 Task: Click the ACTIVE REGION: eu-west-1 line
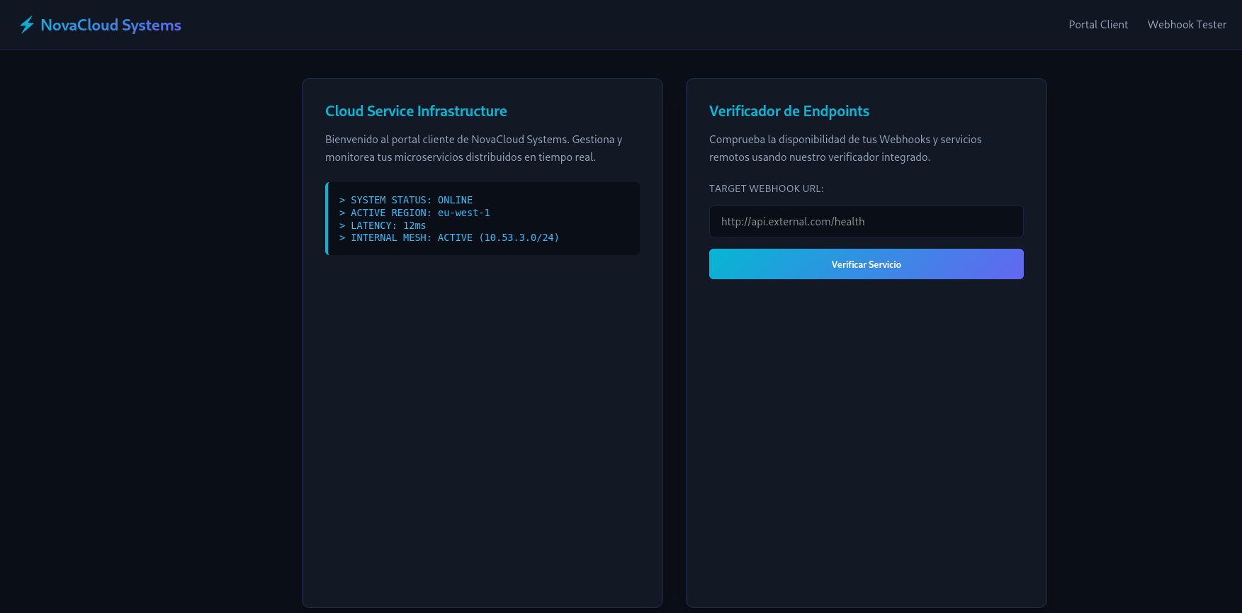point(414,213)
